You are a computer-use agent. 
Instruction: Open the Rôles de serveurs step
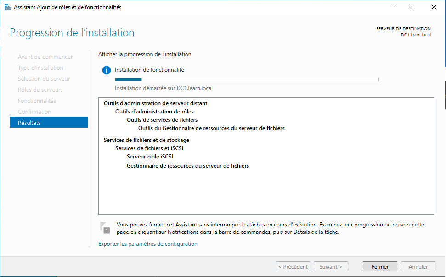(40, 90)
